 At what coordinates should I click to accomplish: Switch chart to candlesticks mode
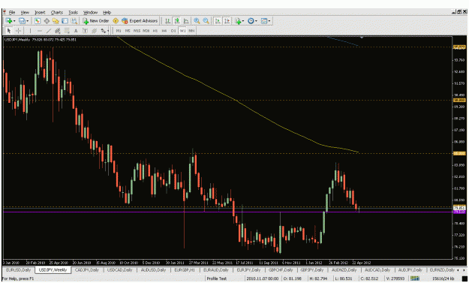click(x=177, y=21)
